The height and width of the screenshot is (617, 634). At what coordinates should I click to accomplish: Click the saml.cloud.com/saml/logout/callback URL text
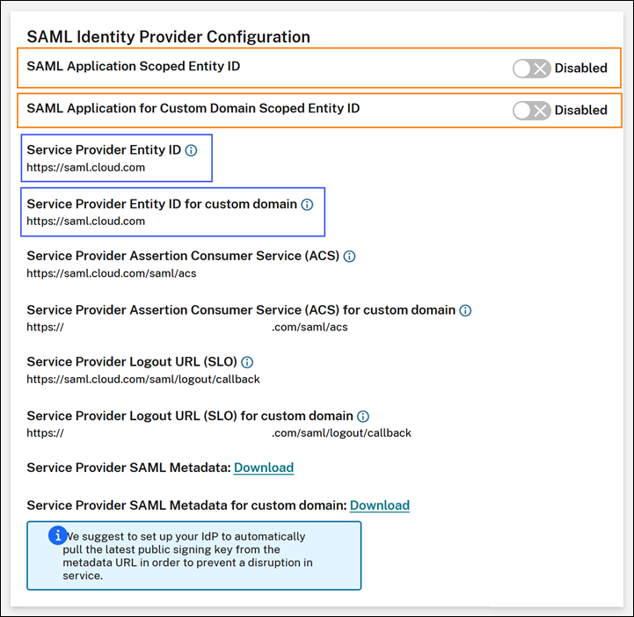pyautogui.click(x=143, y=380)
